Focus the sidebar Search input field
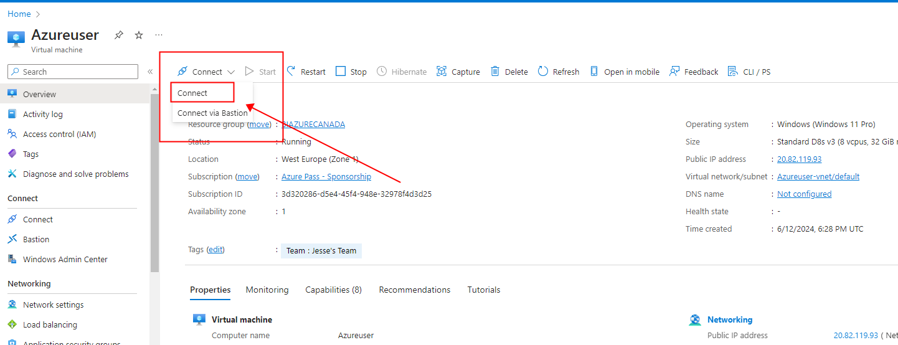The width and height of the screenshot is (898, 345). pos(73,72)
